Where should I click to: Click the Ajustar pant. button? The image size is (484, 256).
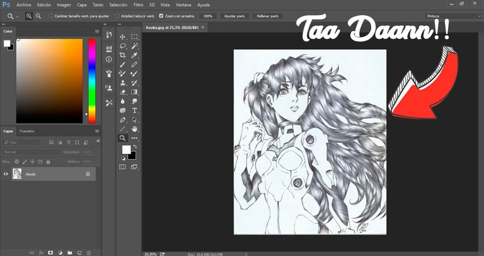coord(234,16)
